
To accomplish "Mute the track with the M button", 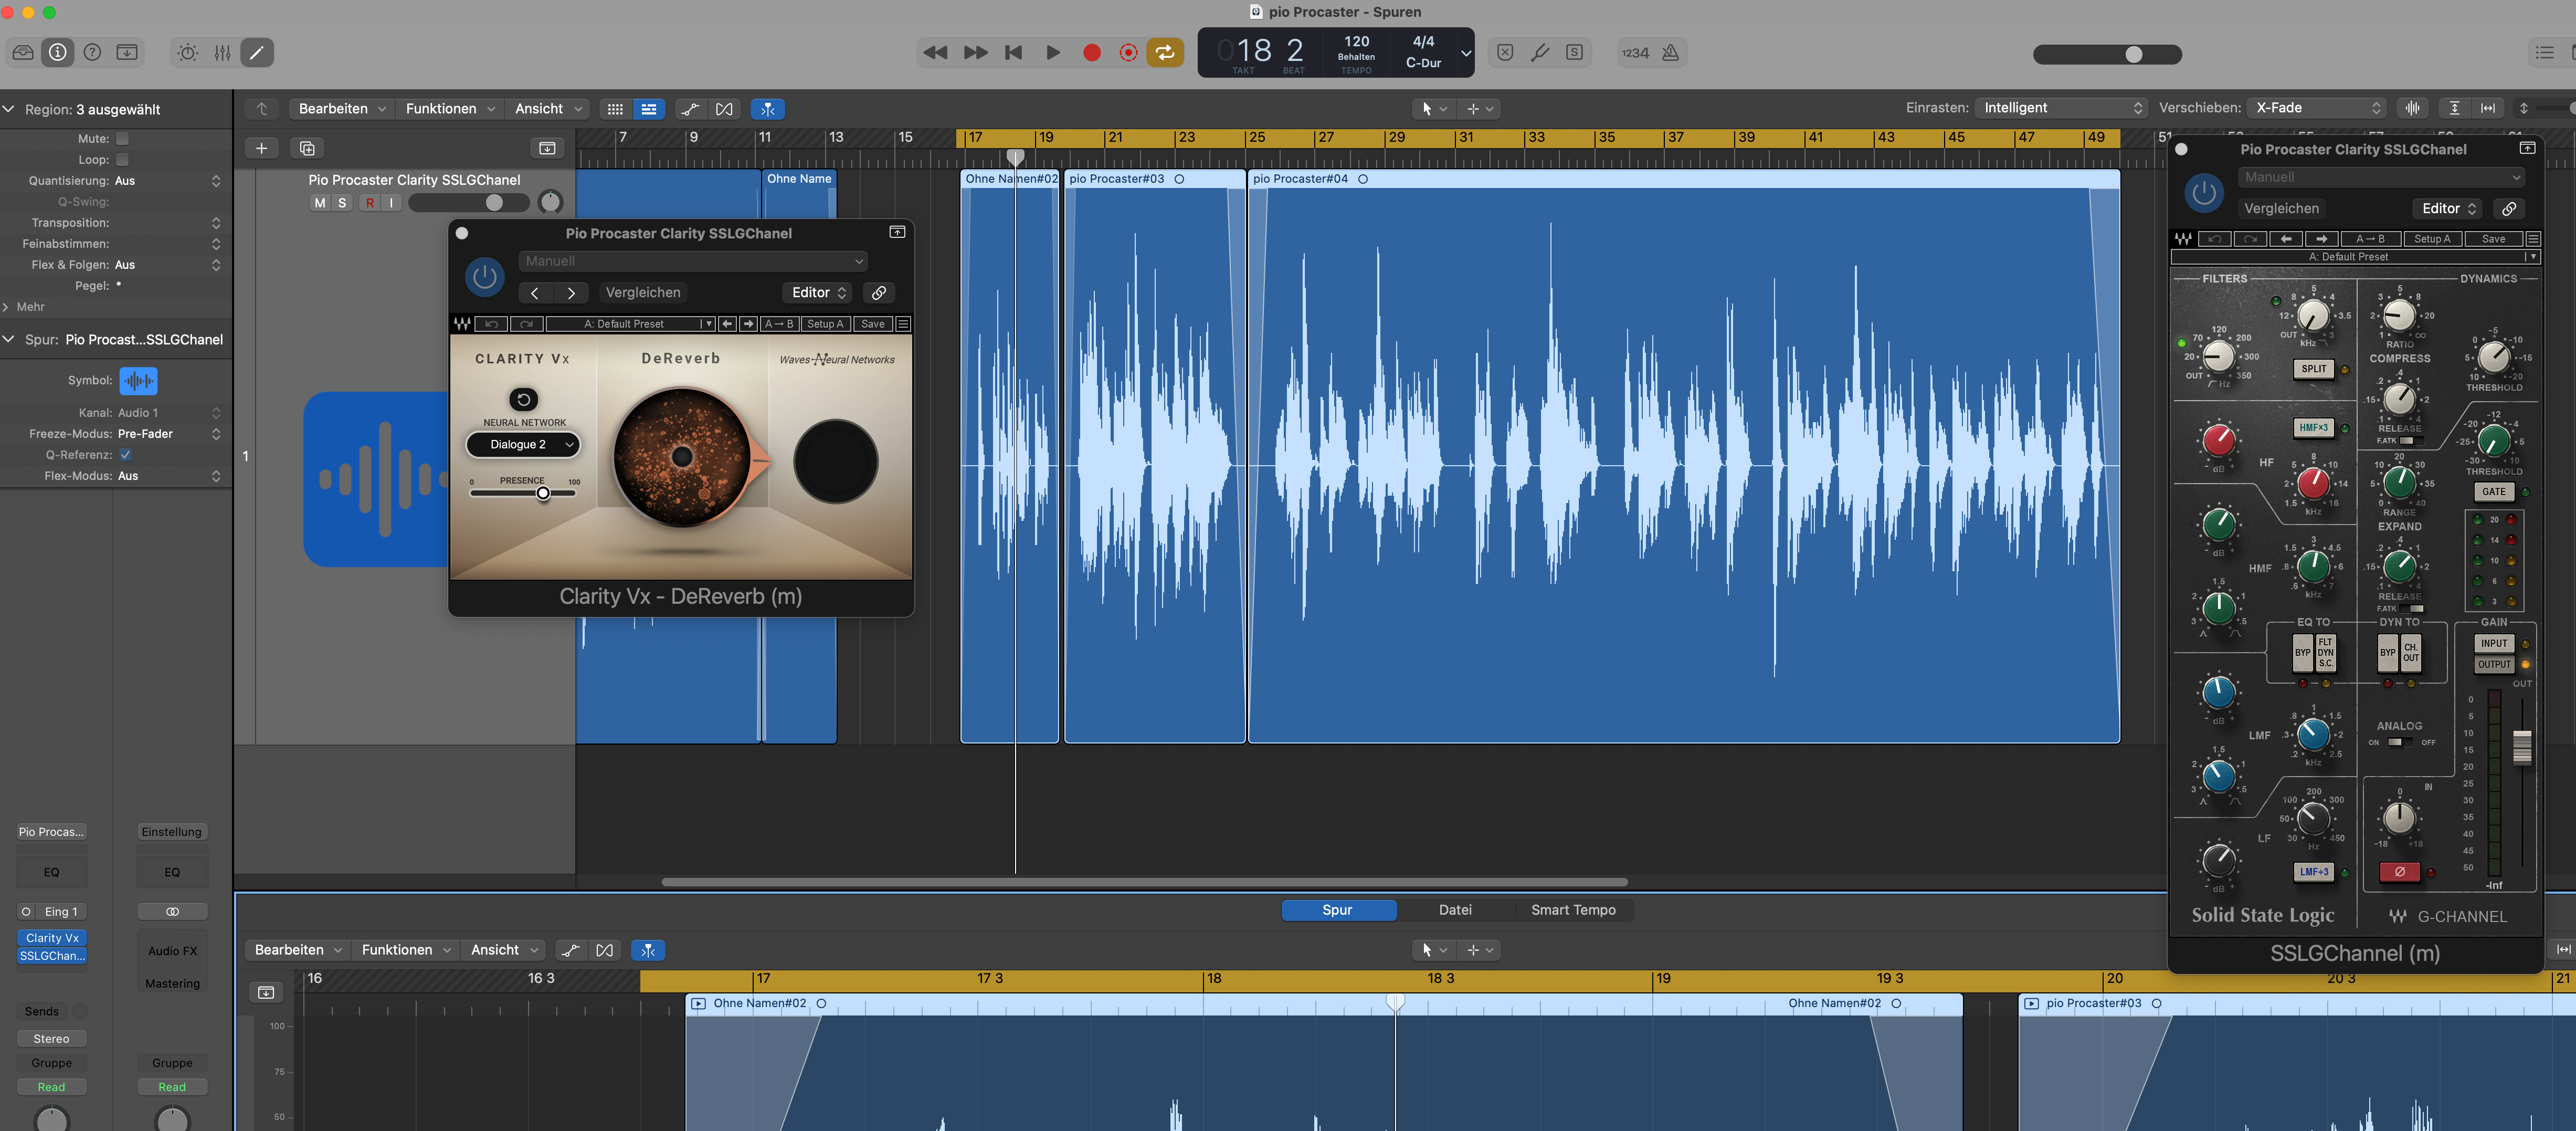I will pos(320,203).
